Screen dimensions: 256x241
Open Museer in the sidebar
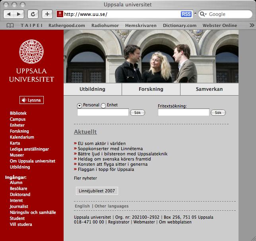17,155
